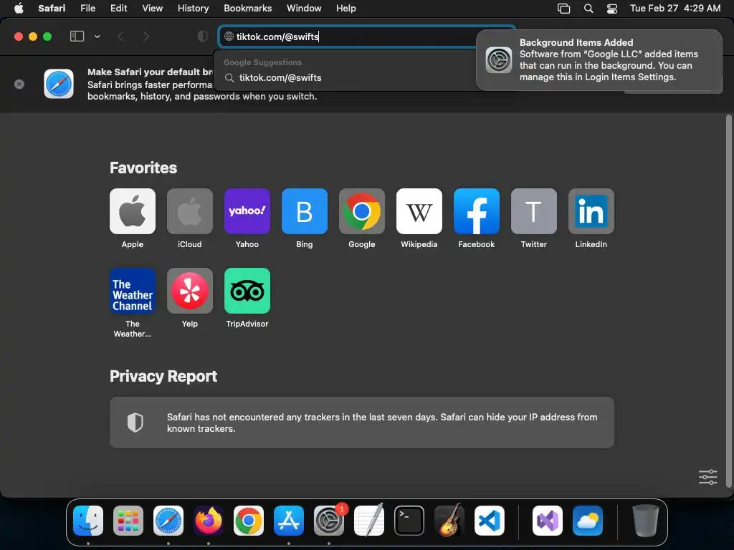Screen dimensions: 734x550
Task: Open the Yelp favorite
Action: (189, 291)
